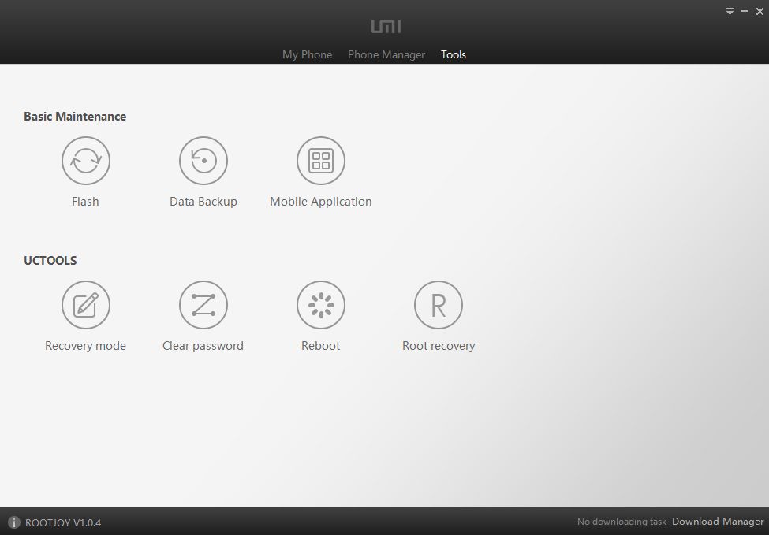Screen dimensions: 769x535
Task: Minimize the RootJoy window
Action: click(x=745, y=11)
